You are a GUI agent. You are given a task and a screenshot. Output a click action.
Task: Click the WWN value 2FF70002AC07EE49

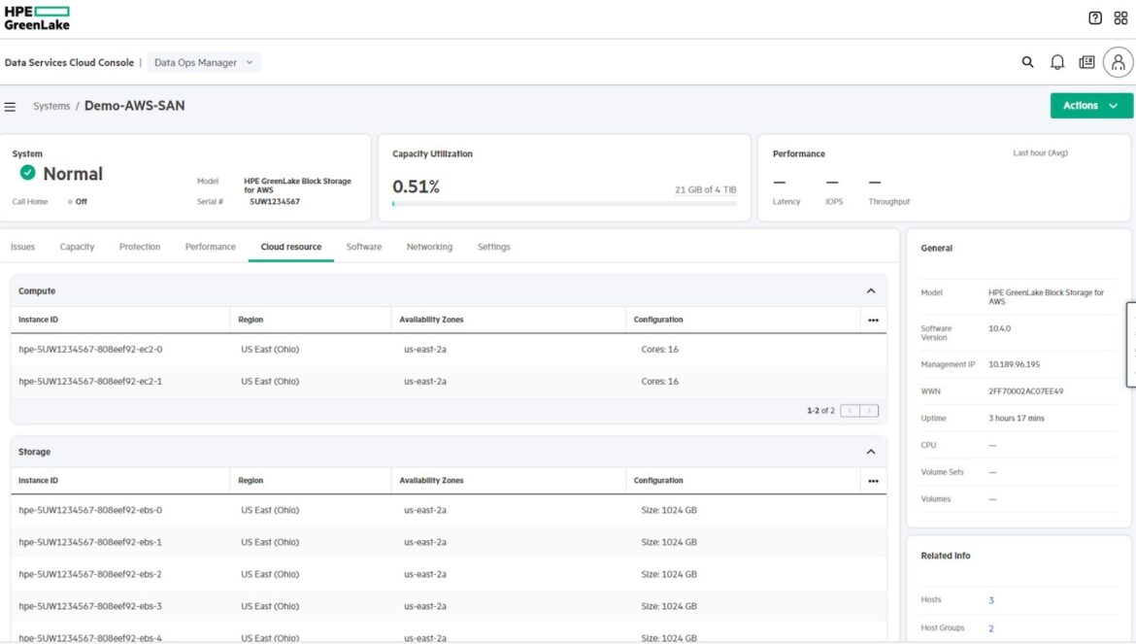(x=1026, y=391)
